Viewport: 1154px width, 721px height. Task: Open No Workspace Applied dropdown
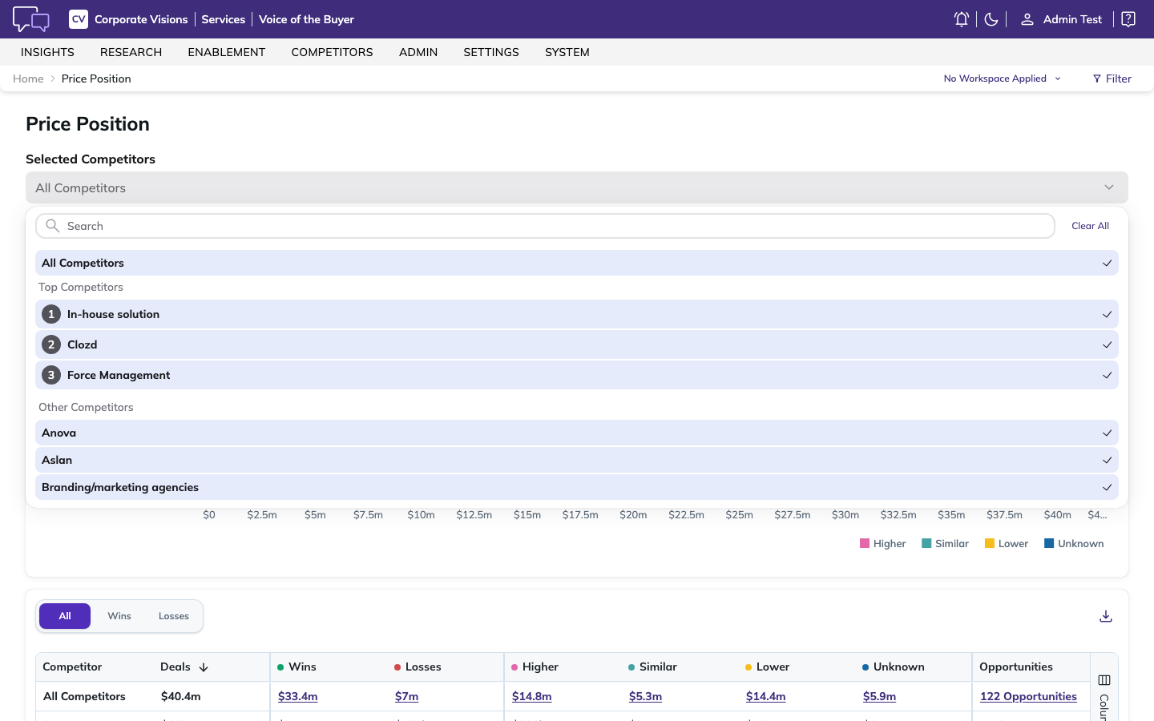coord(1003,79)
